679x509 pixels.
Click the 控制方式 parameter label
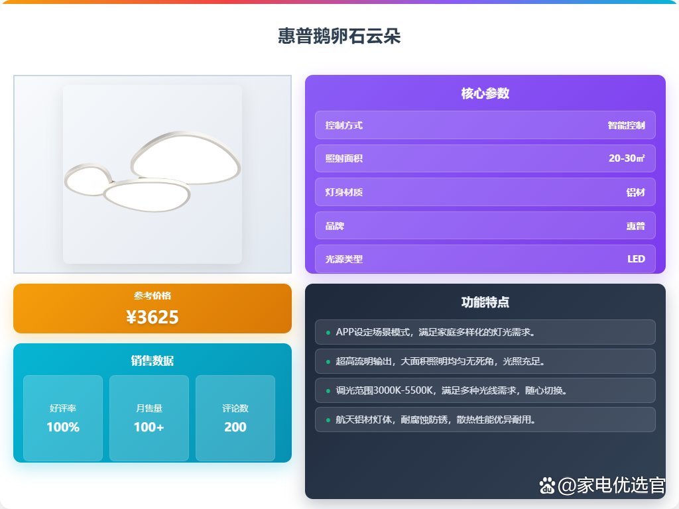(x=344, y=125)
